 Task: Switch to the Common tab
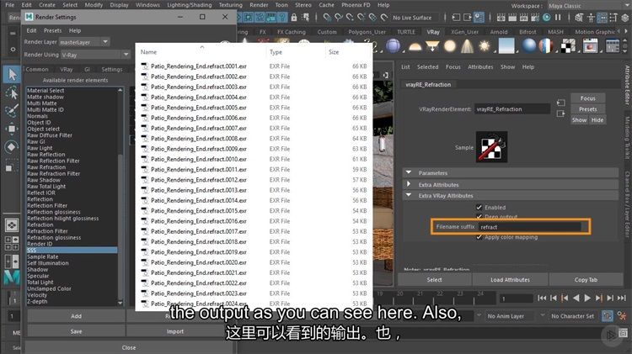37,69
